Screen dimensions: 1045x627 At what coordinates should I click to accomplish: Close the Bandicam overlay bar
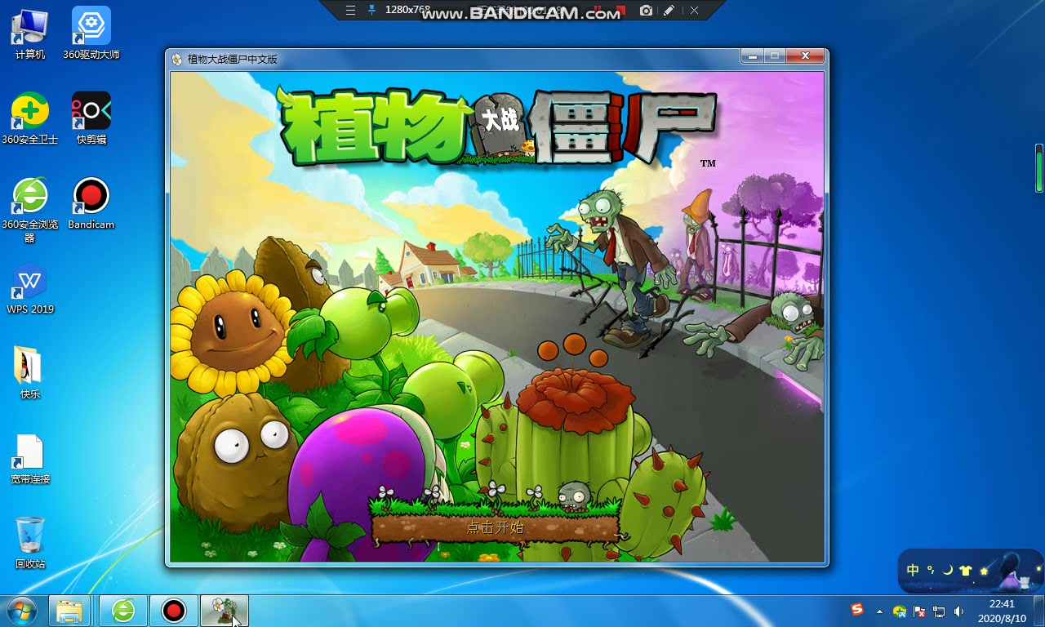pyautogui.click(x=694, y=10)
